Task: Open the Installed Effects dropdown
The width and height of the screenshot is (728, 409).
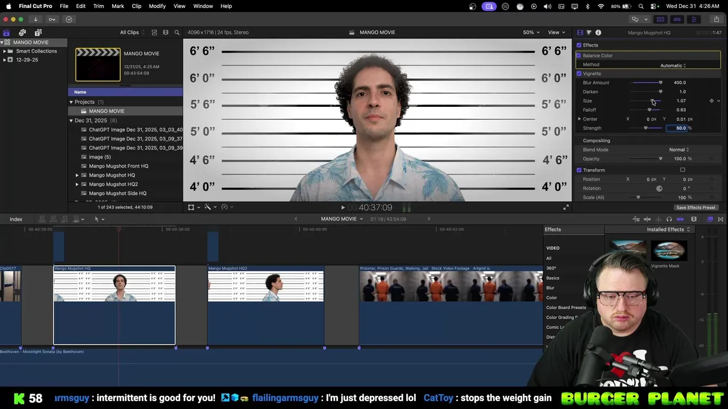Action: (668, 229)
